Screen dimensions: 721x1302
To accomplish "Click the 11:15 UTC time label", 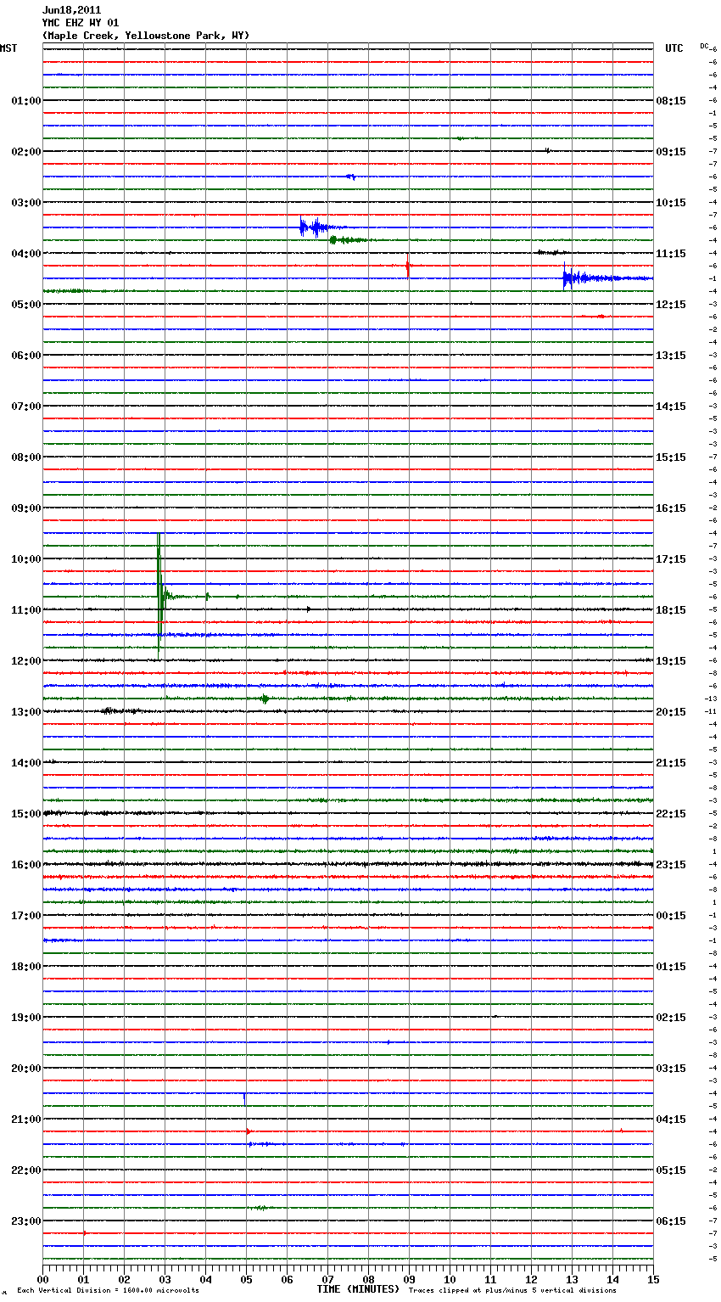I will [671, 254].
